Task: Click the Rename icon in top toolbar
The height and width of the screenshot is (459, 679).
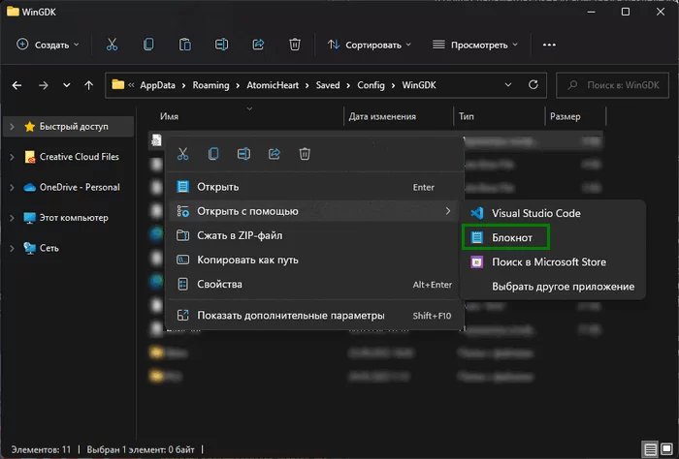Action: coord(221,45)
